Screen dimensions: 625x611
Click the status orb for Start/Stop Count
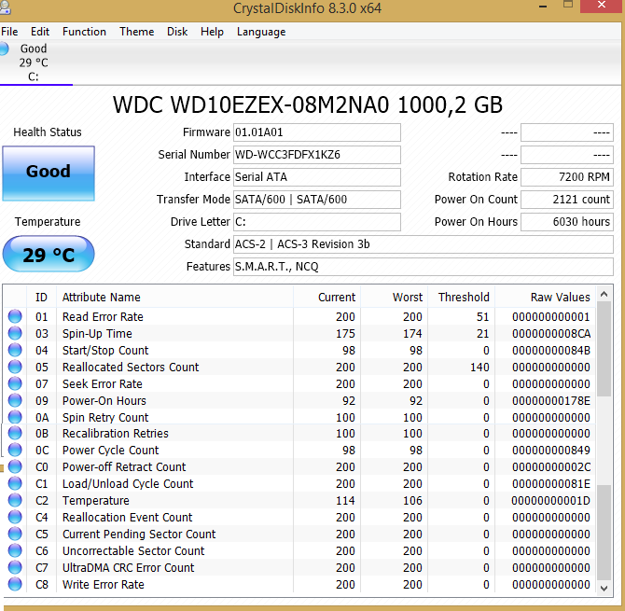coord(15,350)
